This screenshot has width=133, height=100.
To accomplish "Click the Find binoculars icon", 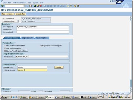I will [x=48, y=6].
